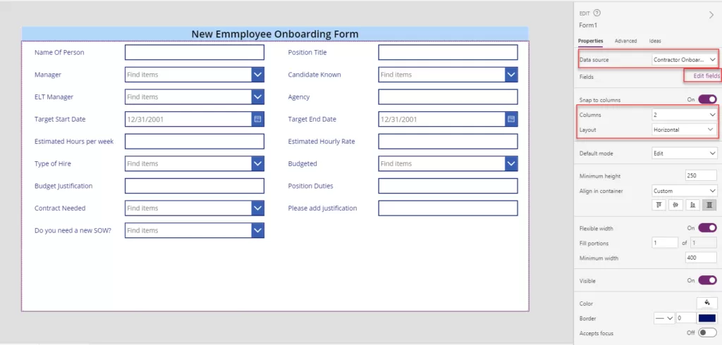Select the align center vertical icon

click(x=676, y=205)
